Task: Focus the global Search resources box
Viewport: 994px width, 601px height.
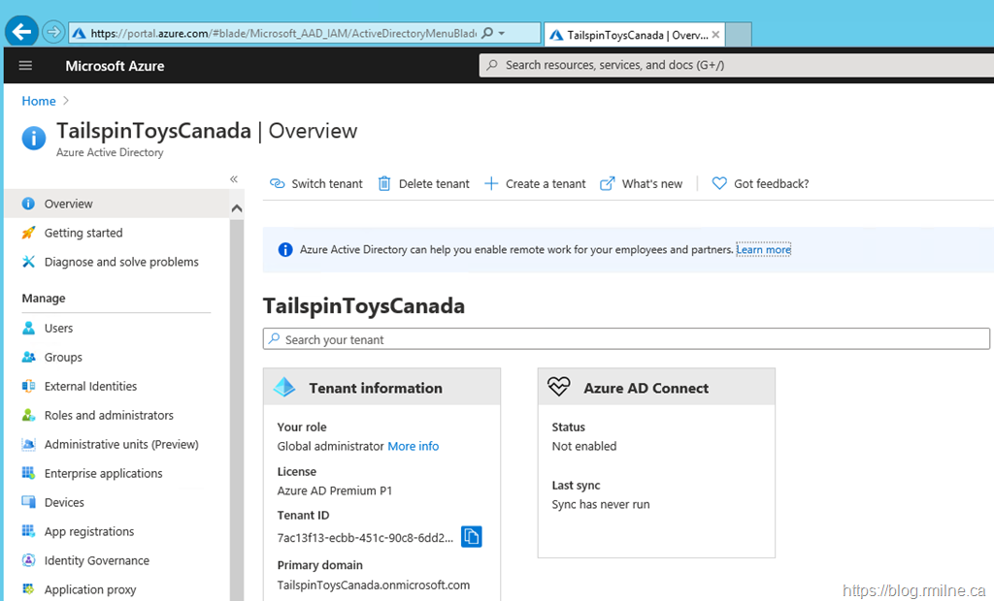Action: click(736, 65)
